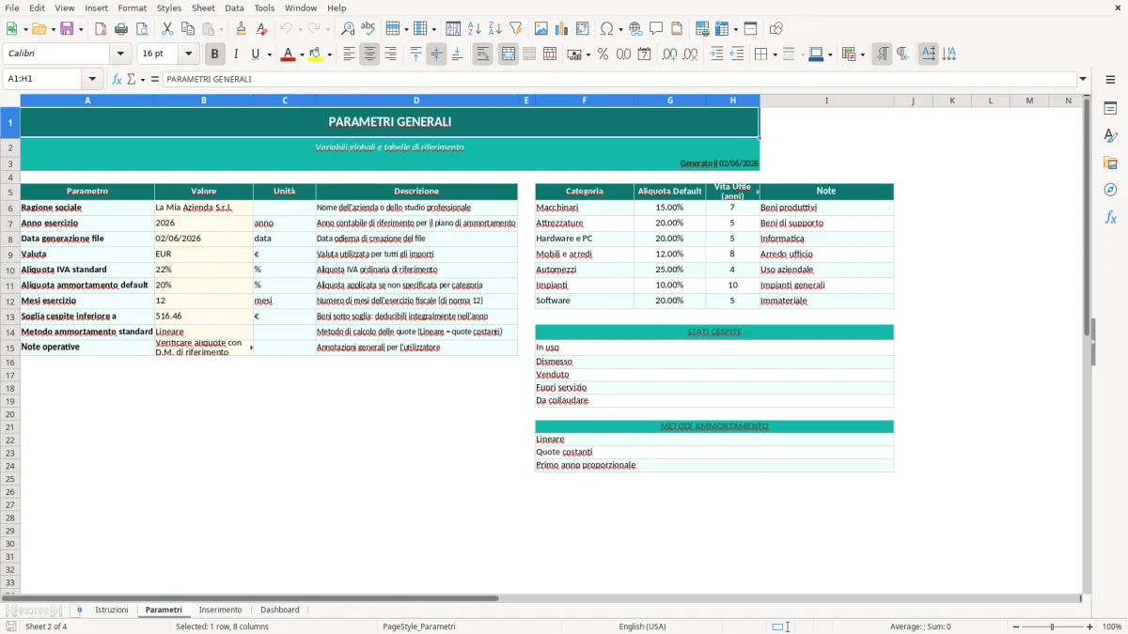Toggle Align Left button
1128x634 pixels.
[x=349, y=54]
